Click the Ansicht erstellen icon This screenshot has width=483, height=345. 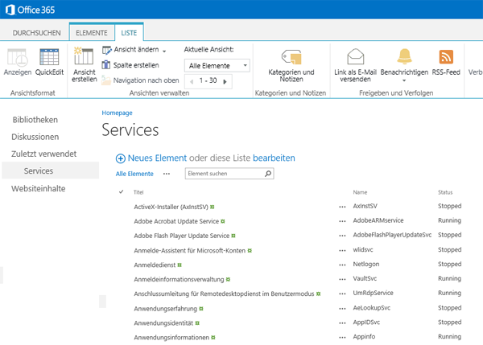pyautogui.click(x=84, y=56)
